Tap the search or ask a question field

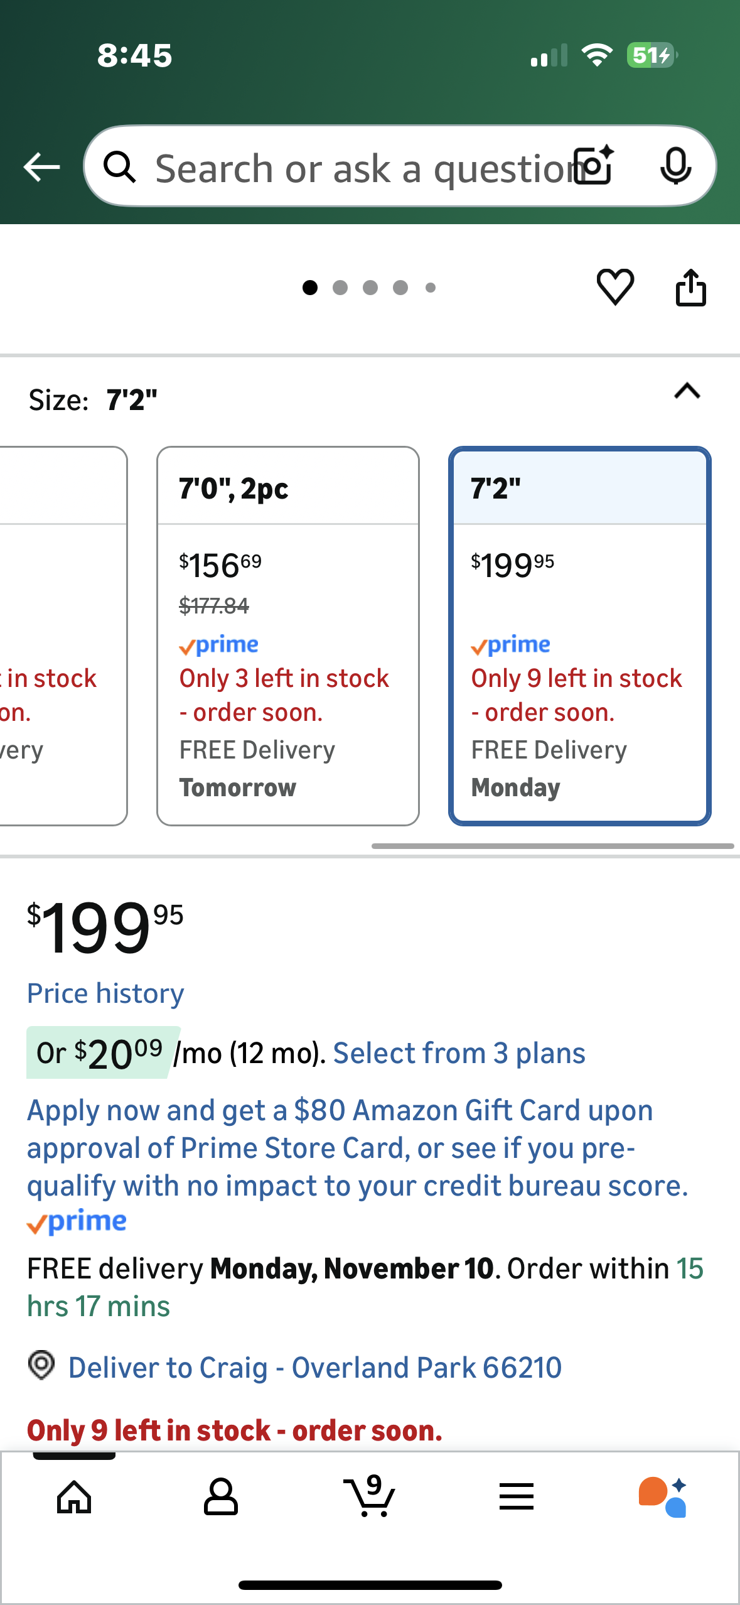click(x=358, y=168)
